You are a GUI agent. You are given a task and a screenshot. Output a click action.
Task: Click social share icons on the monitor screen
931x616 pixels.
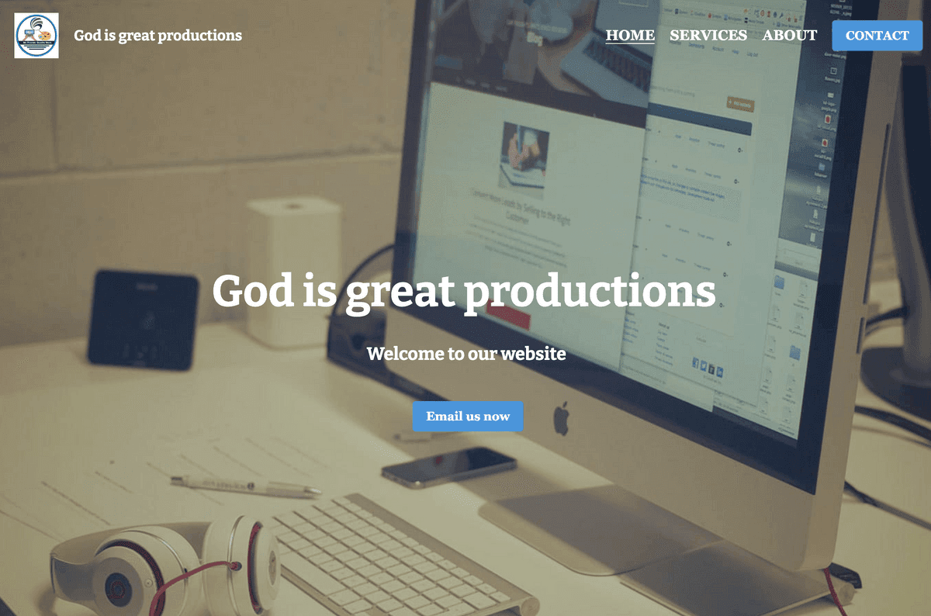707,366
